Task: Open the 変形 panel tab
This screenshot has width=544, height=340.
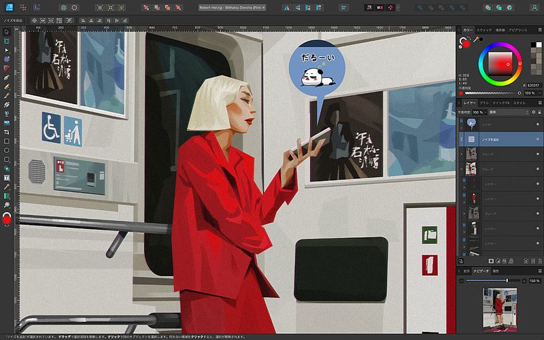Action: point(466,271)
